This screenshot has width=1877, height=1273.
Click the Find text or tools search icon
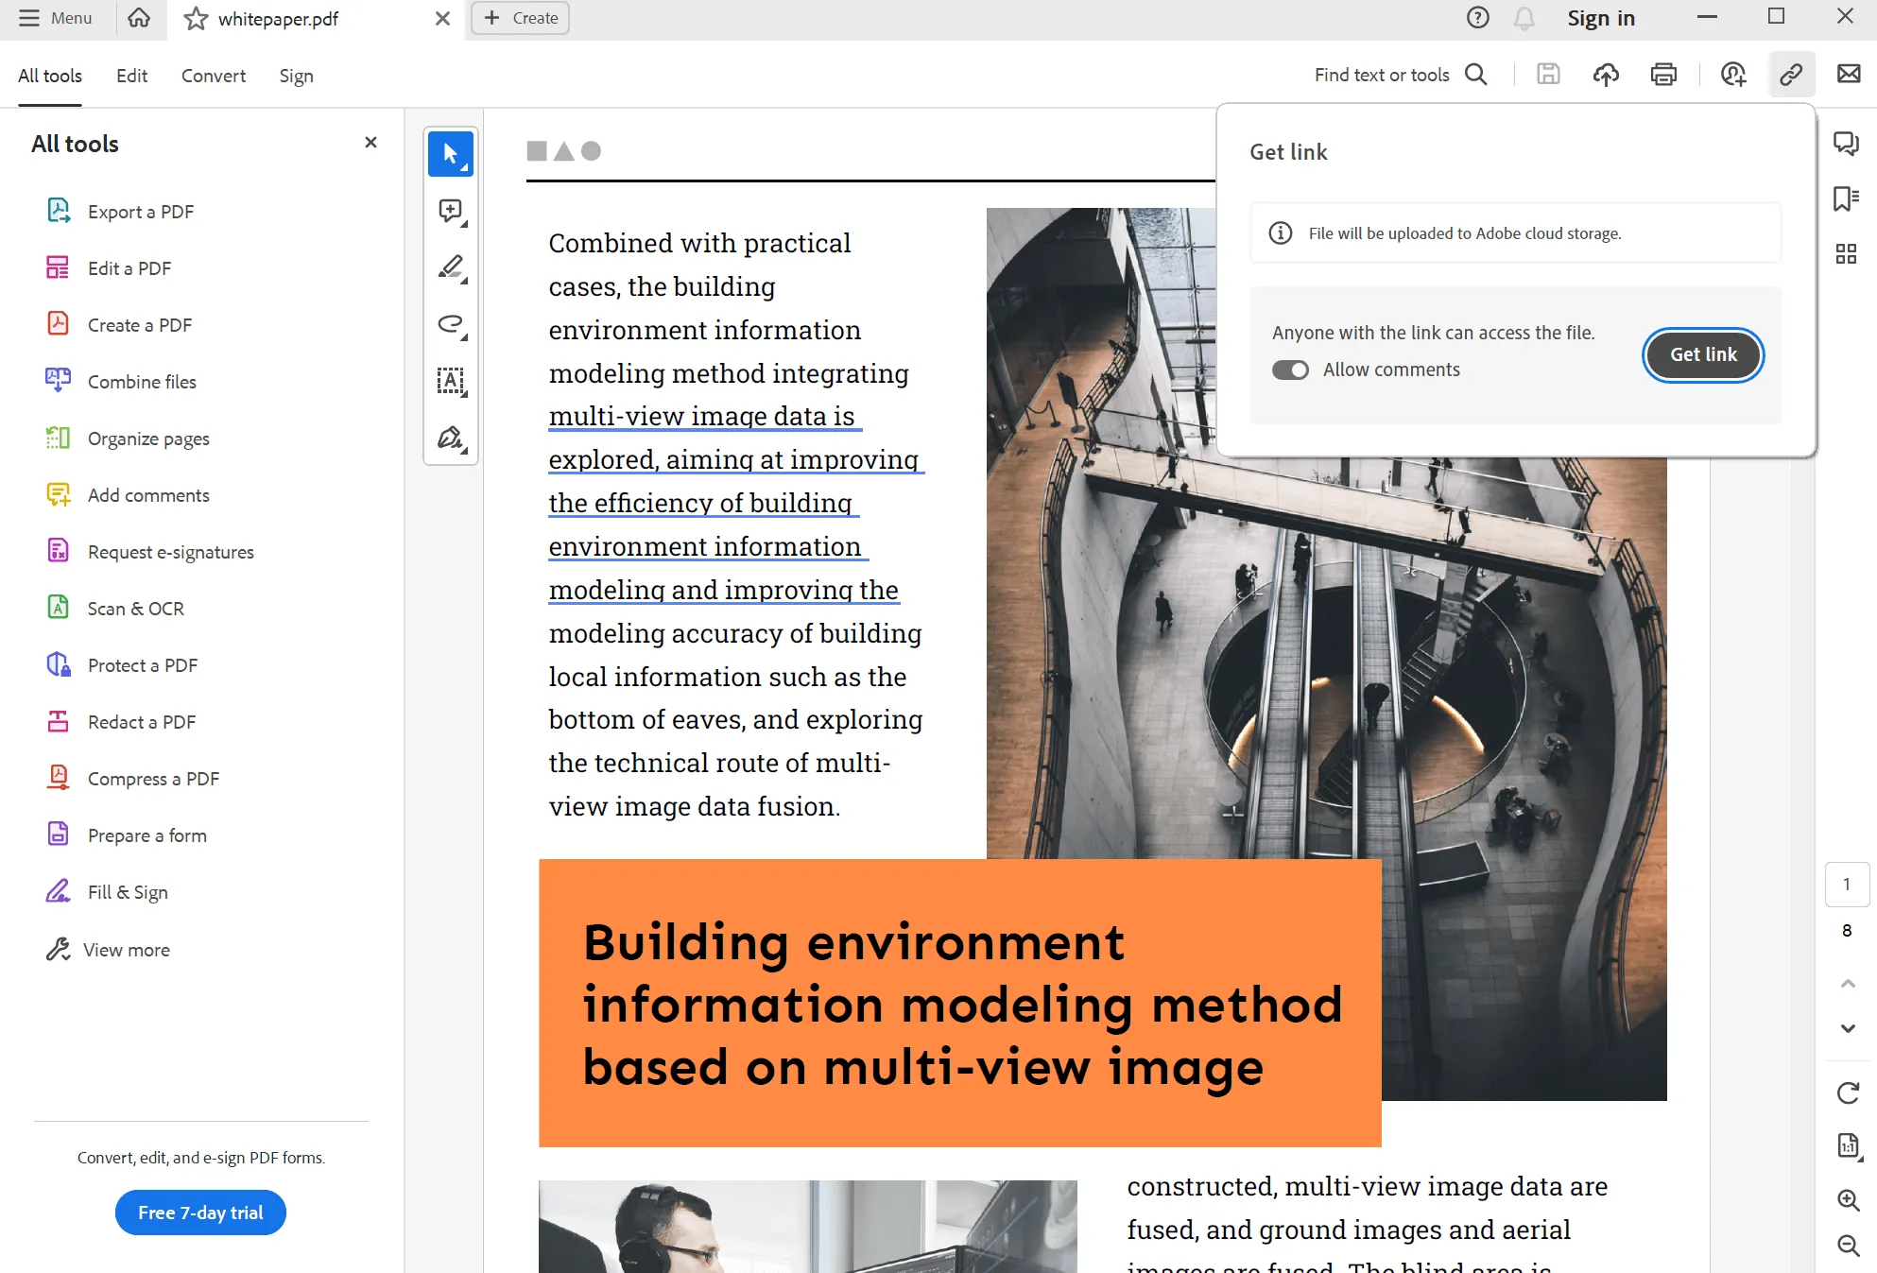1478,76
